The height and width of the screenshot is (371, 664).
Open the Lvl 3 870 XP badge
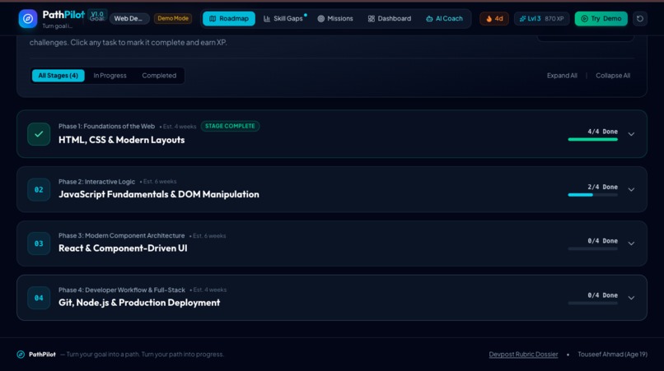[541, 19]
